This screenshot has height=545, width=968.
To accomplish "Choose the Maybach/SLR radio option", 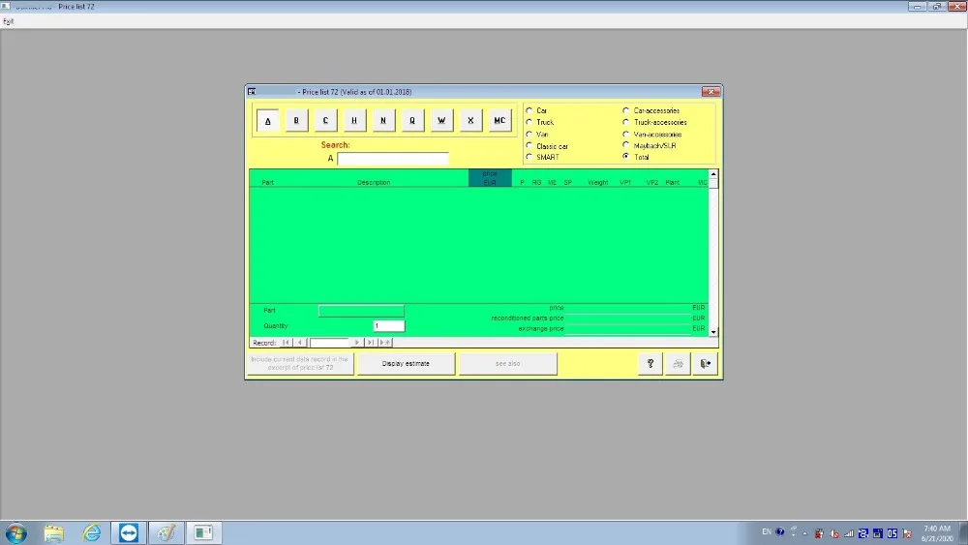I will (x=626, y=145).
